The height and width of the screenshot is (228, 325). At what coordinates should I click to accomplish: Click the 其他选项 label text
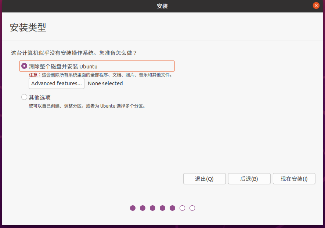click(40, 97)
